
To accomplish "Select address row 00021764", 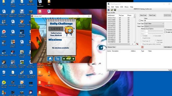I will 120,18.
